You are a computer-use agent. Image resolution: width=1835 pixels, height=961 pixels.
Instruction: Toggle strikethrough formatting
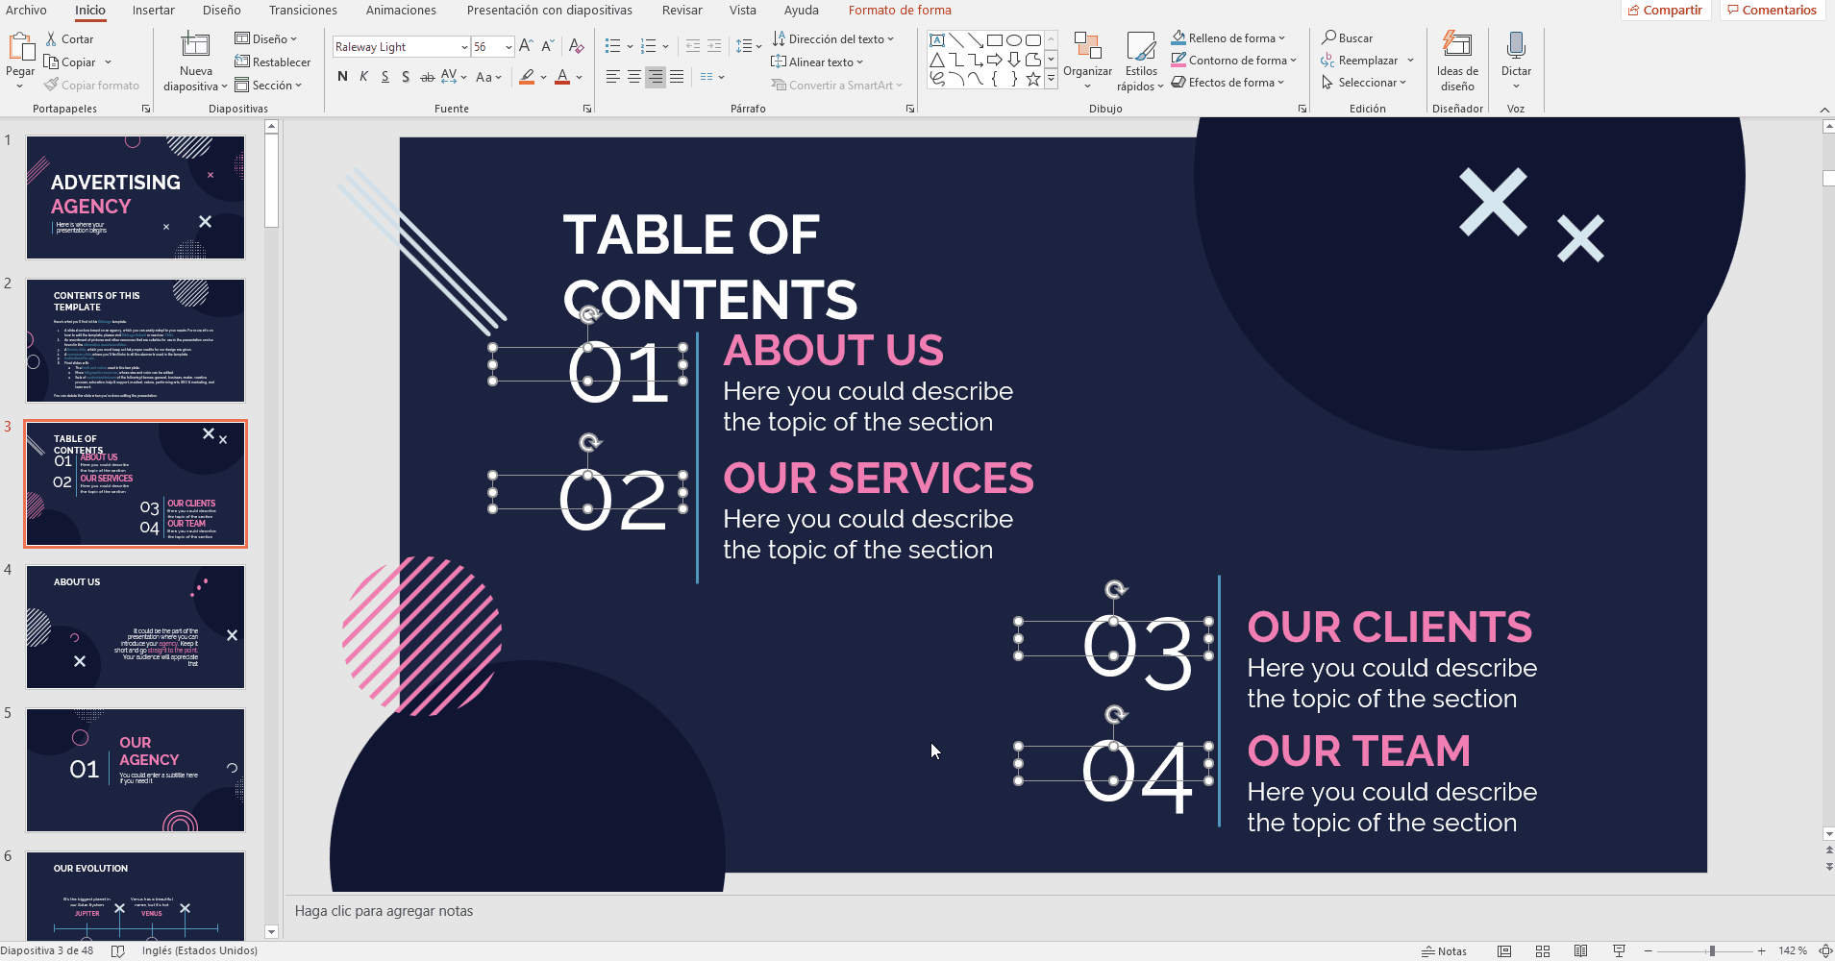(427, 77)
